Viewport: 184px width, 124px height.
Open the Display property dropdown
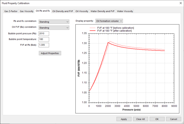coord(109,21)
